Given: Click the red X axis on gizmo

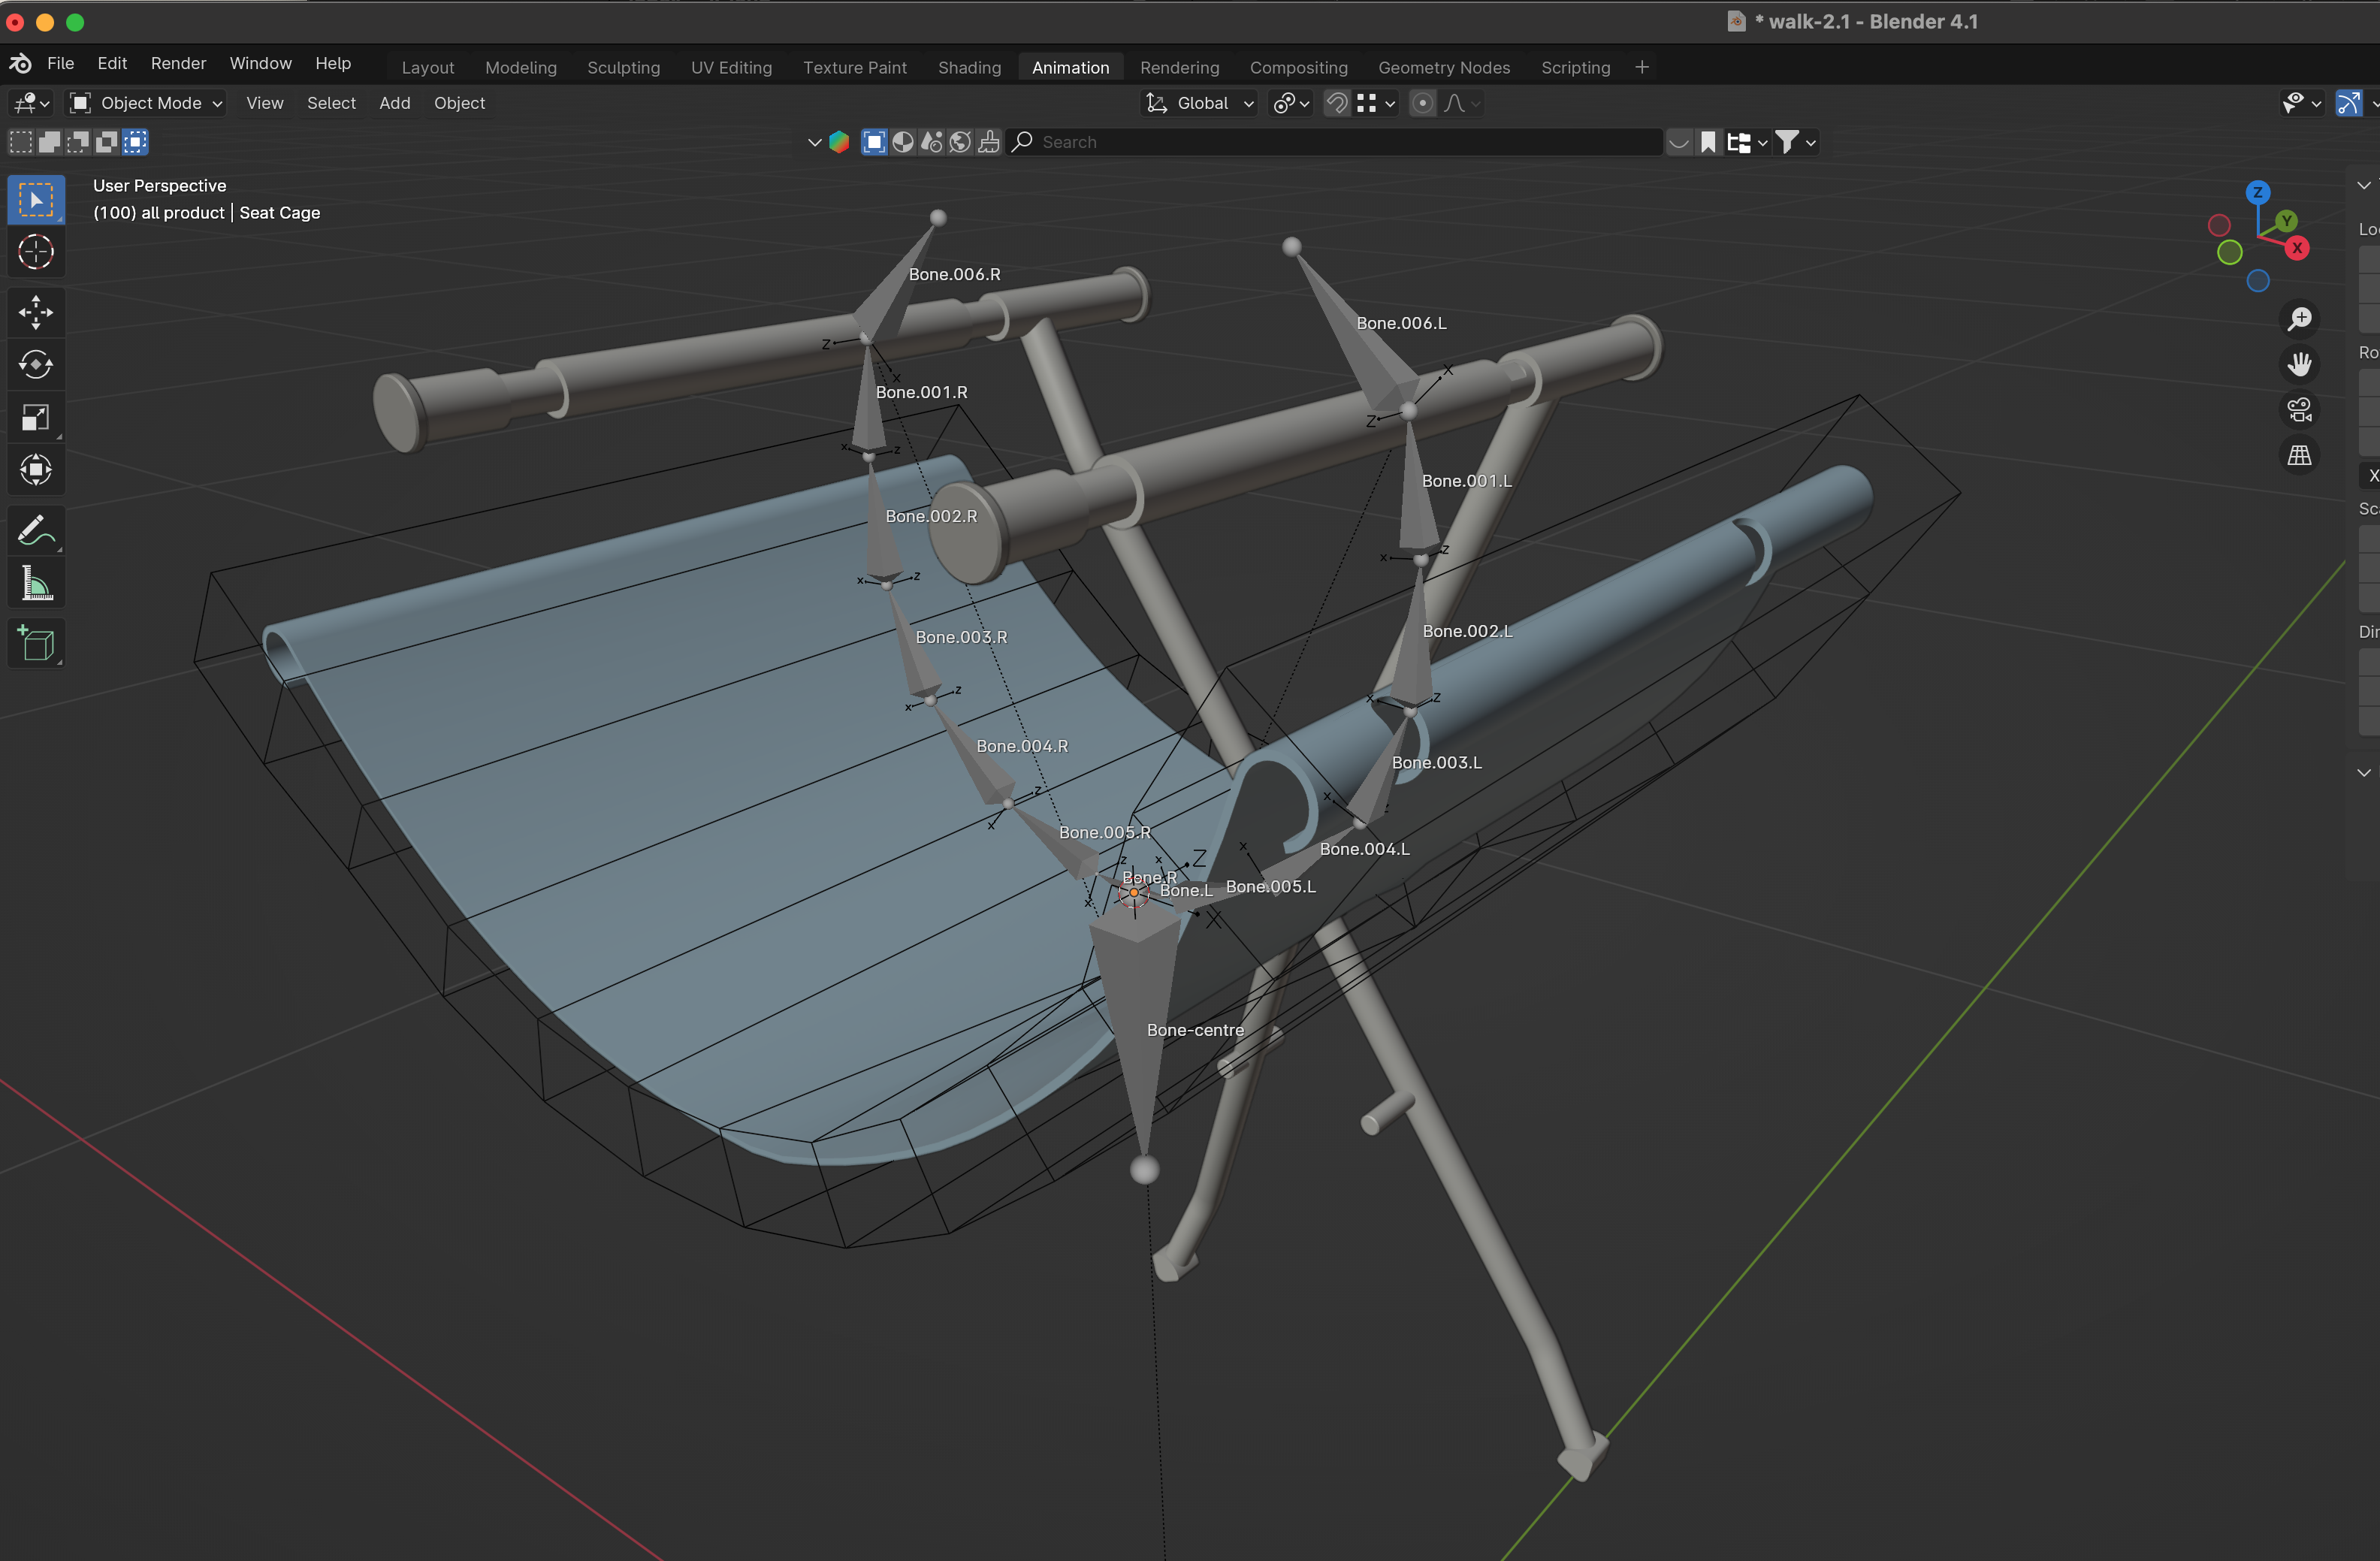Looking at the screenshot, I should tap(2297, 248).
